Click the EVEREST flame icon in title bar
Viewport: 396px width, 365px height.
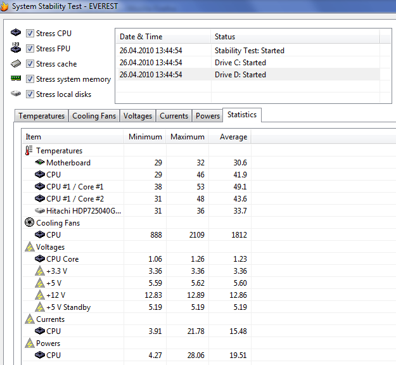4,6
